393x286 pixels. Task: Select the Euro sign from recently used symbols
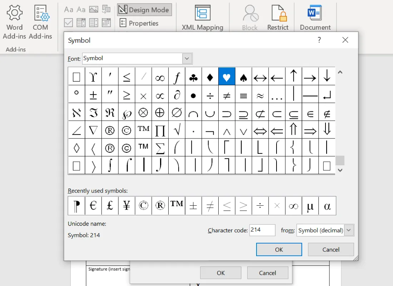click(93, 206)
